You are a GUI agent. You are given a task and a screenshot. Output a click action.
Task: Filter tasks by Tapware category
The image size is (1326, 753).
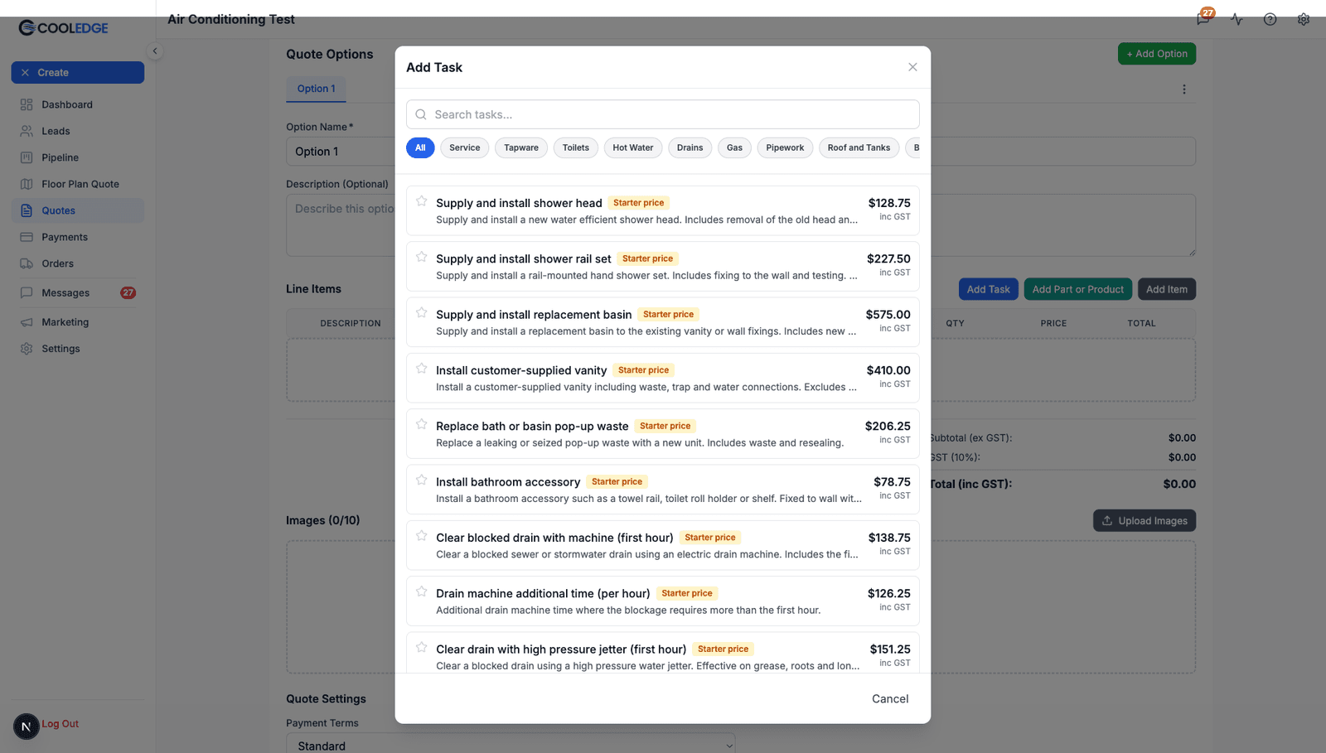pyautogui.click(x=521, y=147)
